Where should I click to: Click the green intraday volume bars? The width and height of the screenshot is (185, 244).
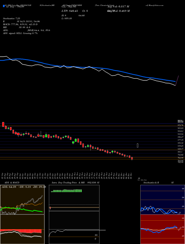click(67, 191)
